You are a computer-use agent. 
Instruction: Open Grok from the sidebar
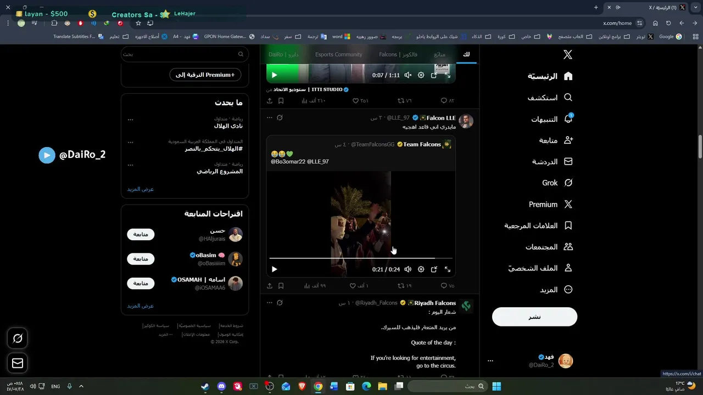point(557,183)
